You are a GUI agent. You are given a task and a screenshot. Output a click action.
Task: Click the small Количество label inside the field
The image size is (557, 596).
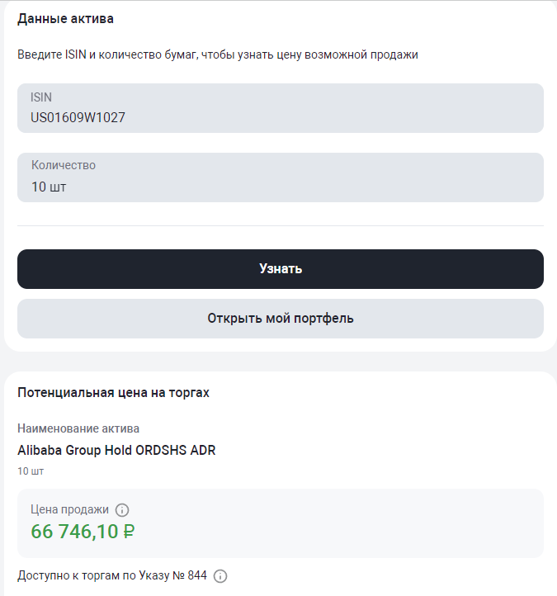pyautogui.click(x=64, y=165)
